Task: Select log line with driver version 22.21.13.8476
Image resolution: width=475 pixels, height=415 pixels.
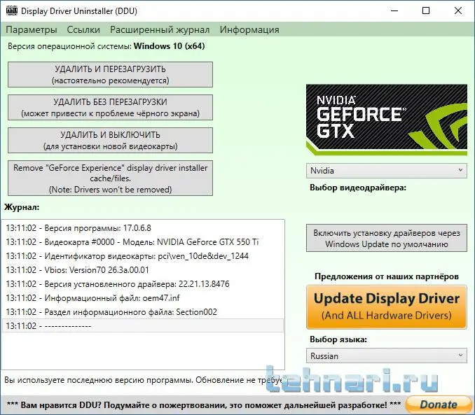Action: point(143,284)
